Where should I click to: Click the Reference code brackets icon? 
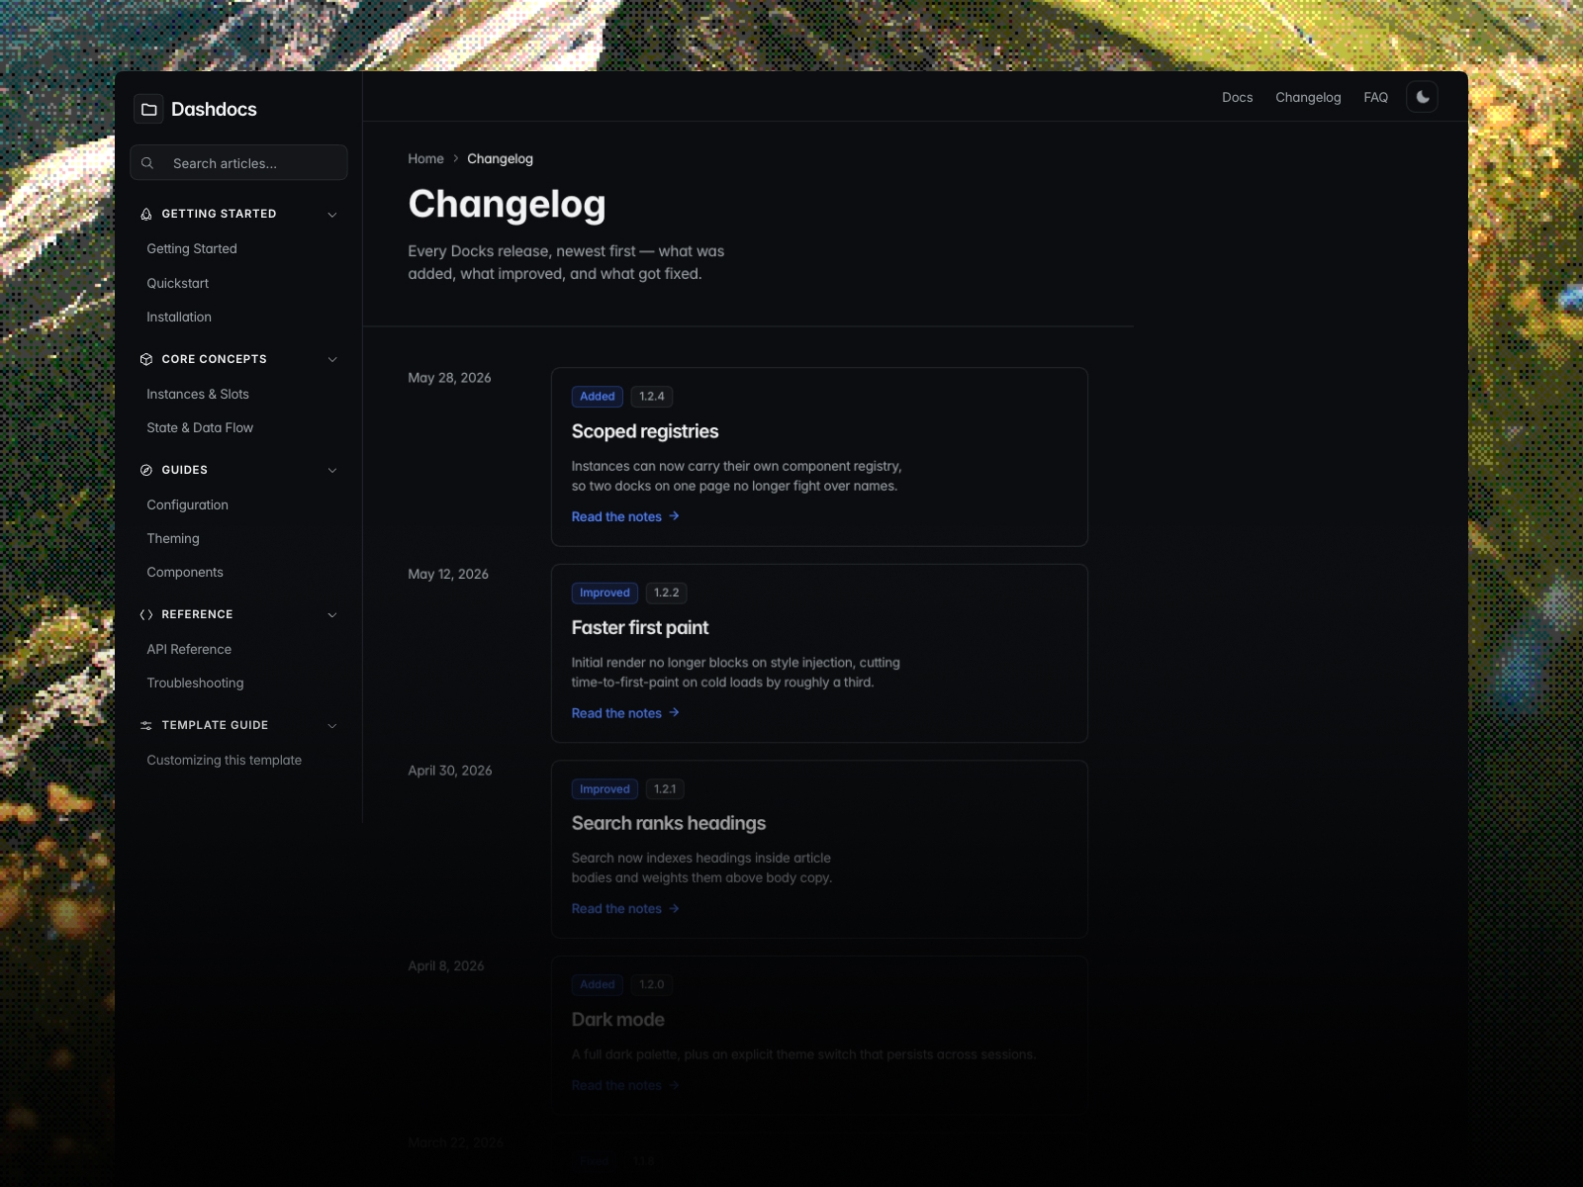point(146,614)
